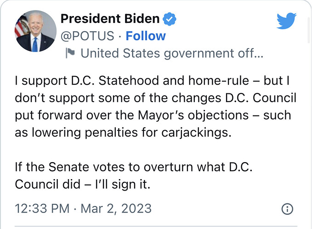Click the word "home-rule" in the tweet
The height and width of the screenshot is (229, 312).
point(218,81)
